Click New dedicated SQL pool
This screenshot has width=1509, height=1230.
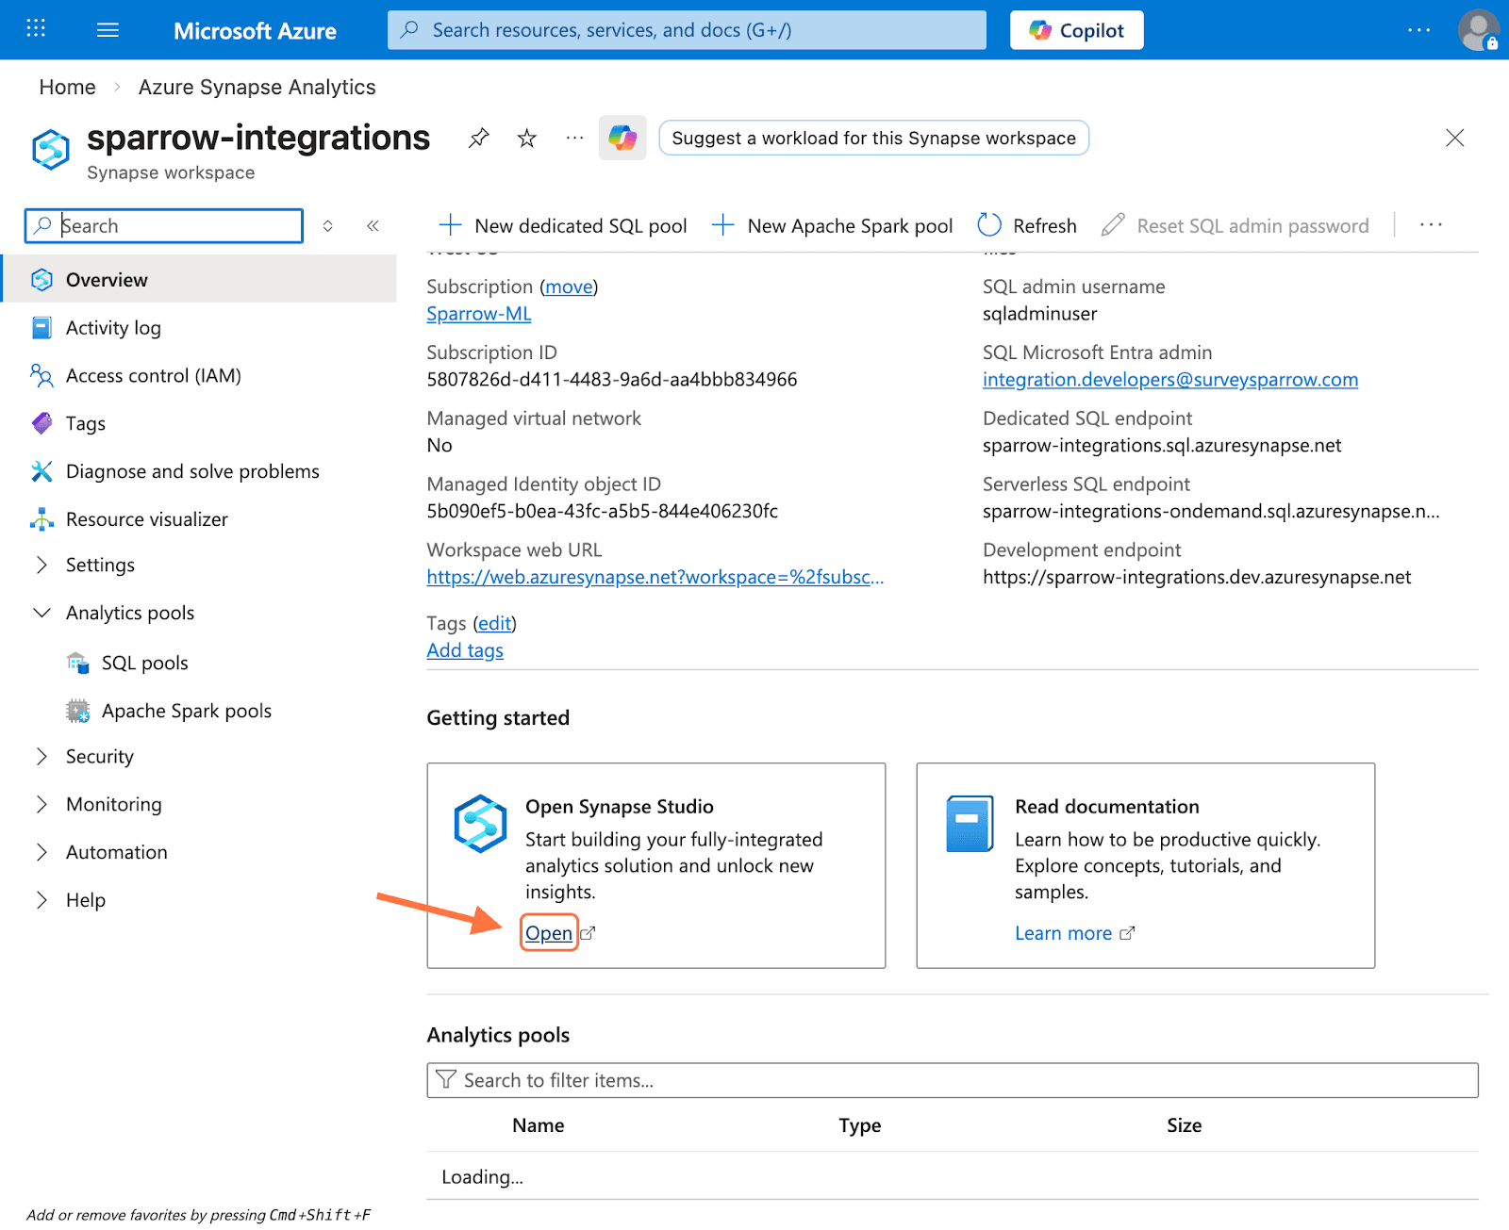click(563, 226)
